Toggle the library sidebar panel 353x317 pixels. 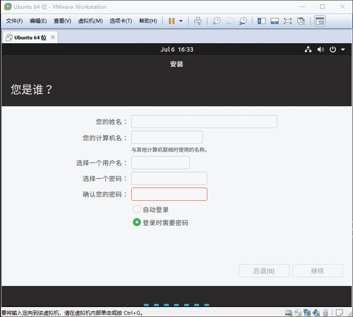[262, 21]
